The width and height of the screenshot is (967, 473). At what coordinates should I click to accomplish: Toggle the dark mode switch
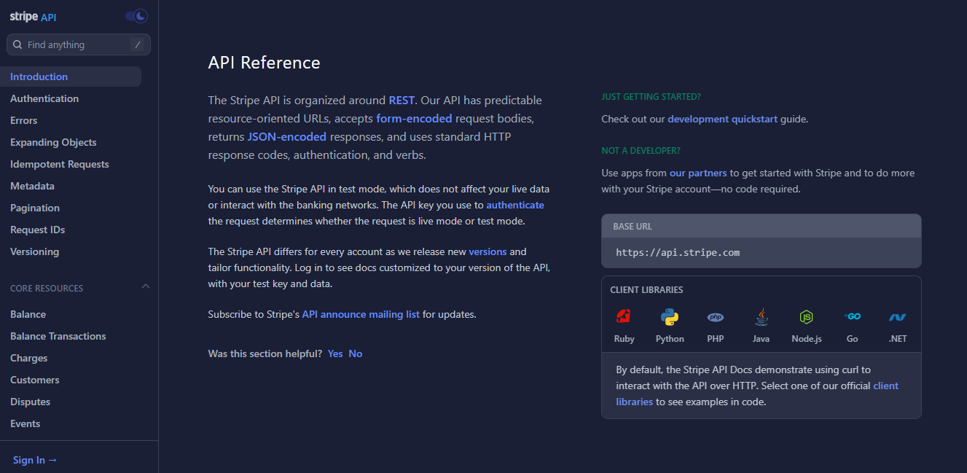[136, 16]
